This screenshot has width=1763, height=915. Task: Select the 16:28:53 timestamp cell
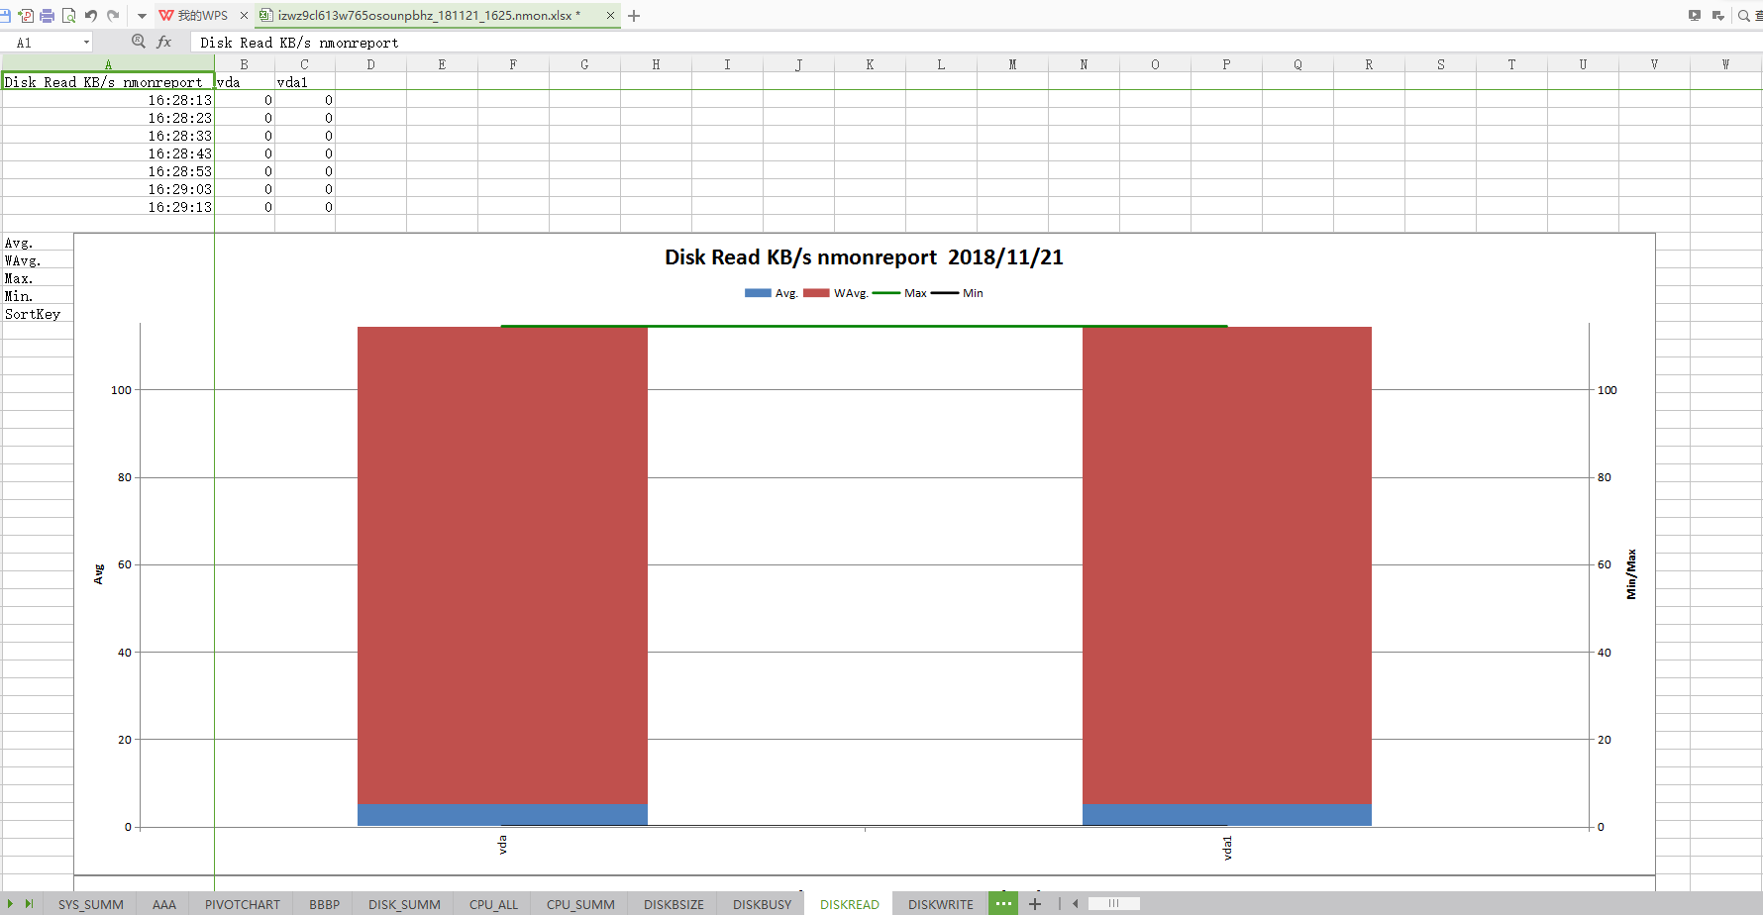(x=108, y=171)
